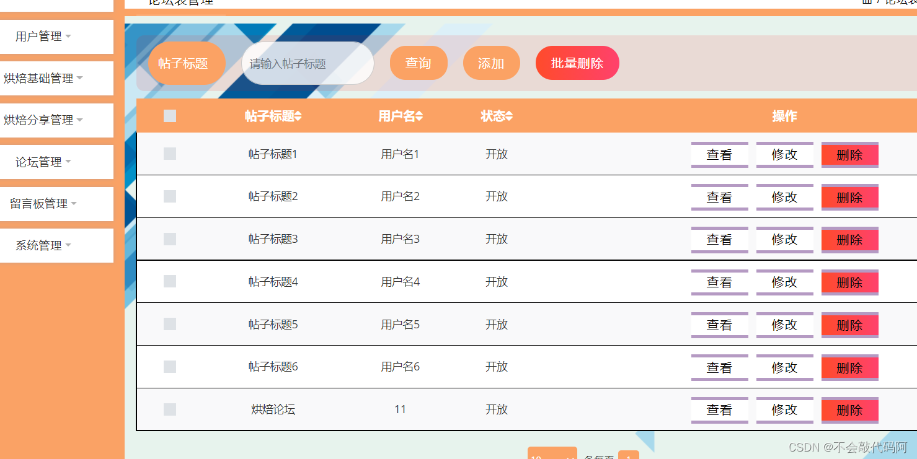View details of 帖子标题1 with 查看
The width and height of the screenshot is (917, 459).
[720, 155]
